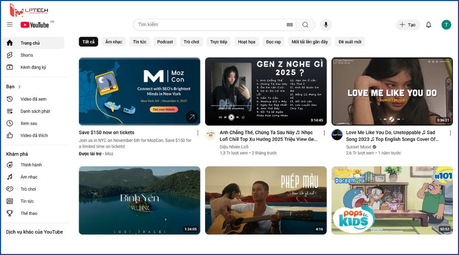
Task: Select the Âm nhạc filter chip
Action: pos(114,42)
